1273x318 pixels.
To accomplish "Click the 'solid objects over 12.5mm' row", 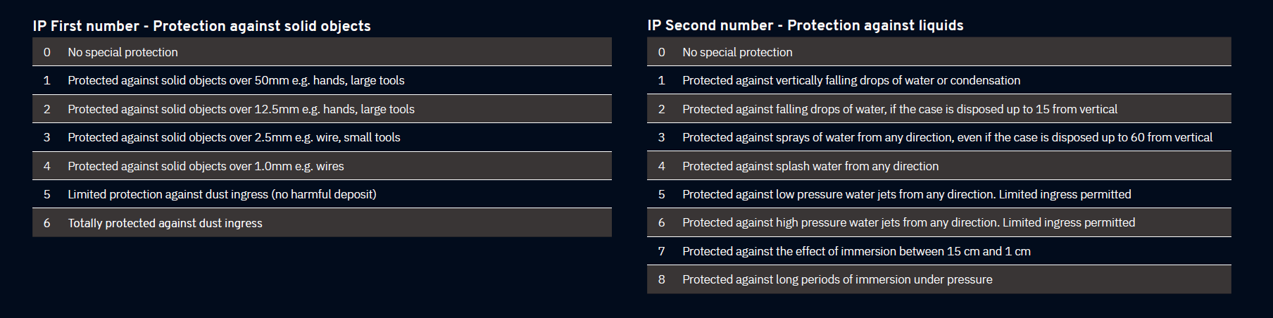I will coord(241,109).
